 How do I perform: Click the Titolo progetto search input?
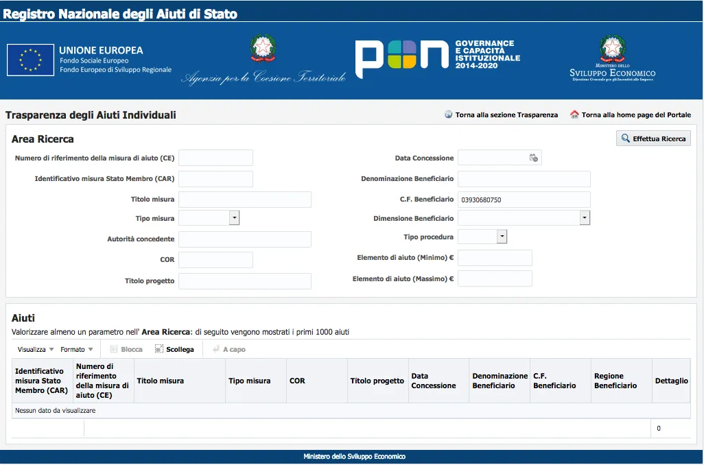tap(245, 281)
